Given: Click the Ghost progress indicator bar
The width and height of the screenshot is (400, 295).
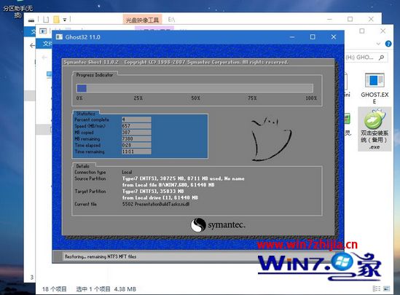Looking at the screenshot, I should [x=195, y=88].
